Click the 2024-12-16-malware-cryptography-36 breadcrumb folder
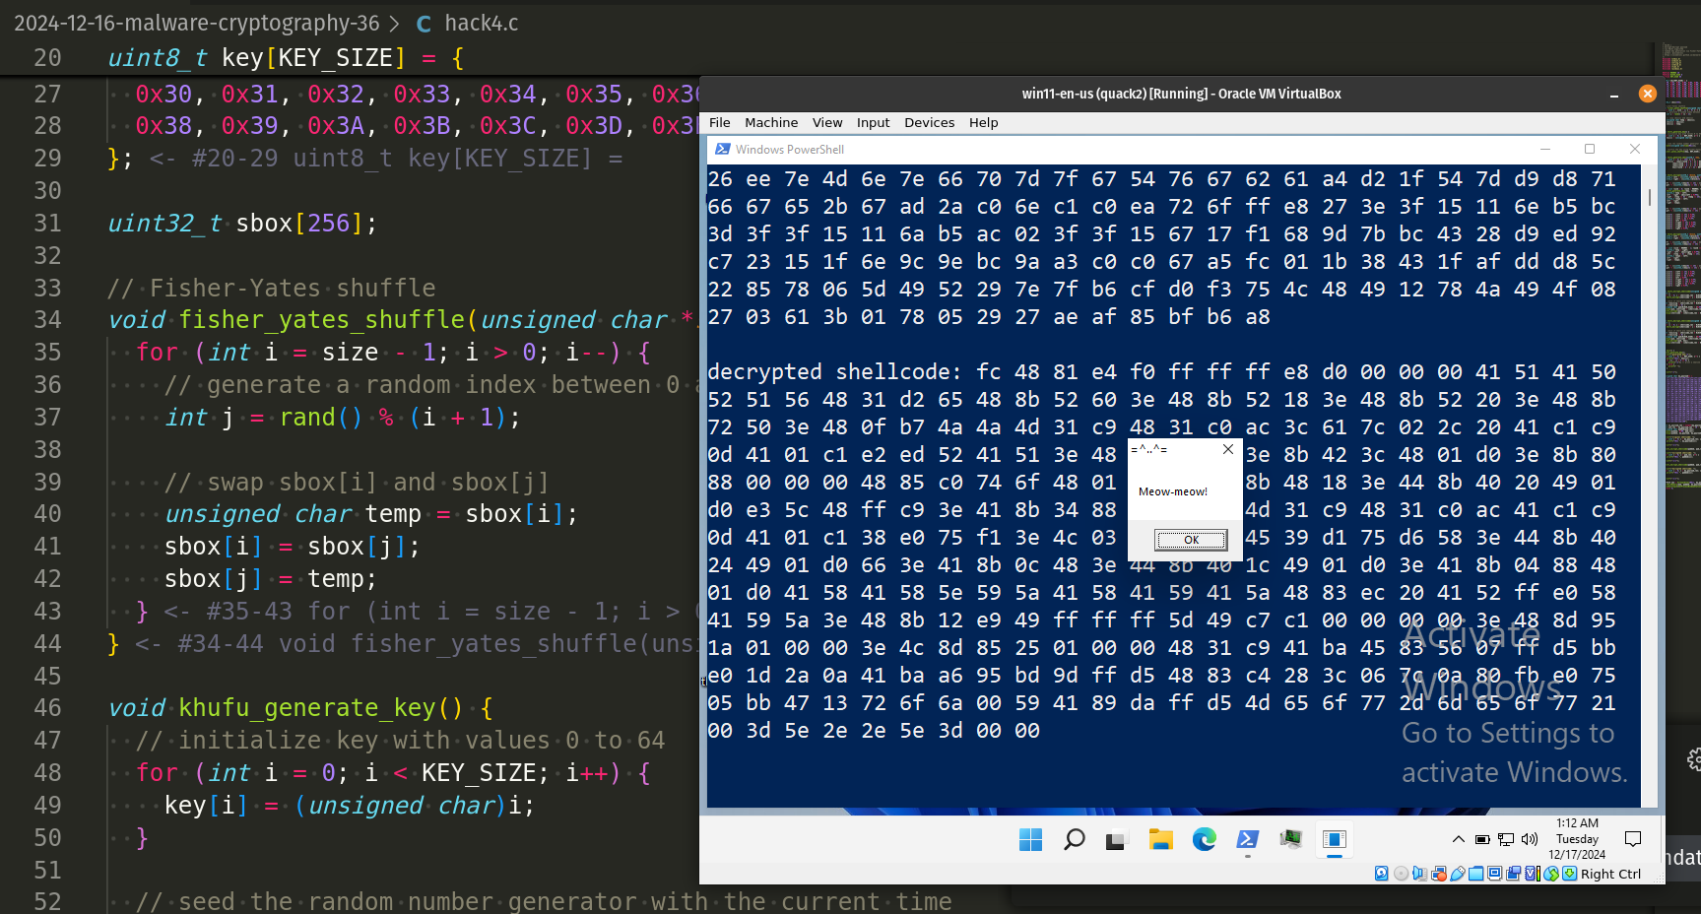Viewport: 1701px width, 914px height. tap(197, 23)
